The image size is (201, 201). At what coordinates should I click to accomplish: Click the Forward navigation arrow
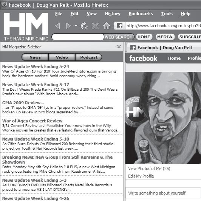coord(68,26)
